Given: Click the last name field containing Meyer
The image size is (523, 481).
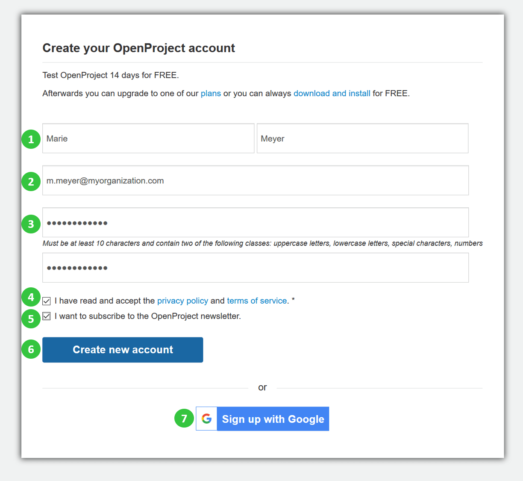Looking at the screenshot, I should click(x=362, y=139).
